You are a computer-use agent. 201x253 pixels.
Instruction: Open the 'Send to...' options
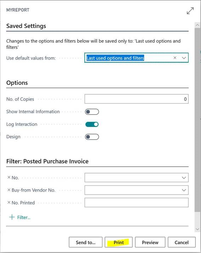85,242
